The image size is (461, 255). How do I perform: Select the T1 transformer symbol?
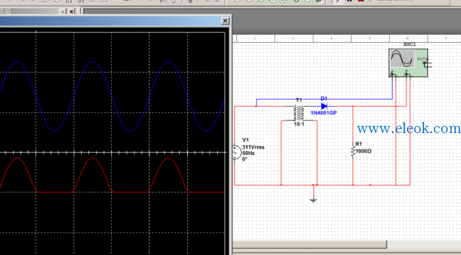pos(299,113)
